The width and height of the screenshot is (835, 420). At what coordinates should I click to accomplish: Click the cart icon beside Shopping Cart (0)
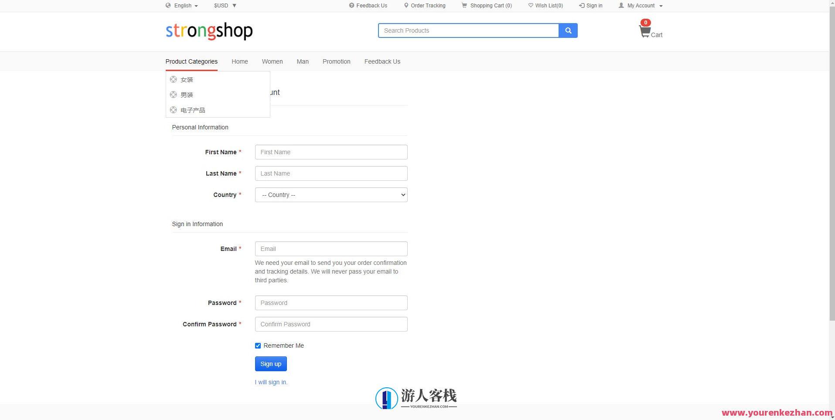point(464,6)
